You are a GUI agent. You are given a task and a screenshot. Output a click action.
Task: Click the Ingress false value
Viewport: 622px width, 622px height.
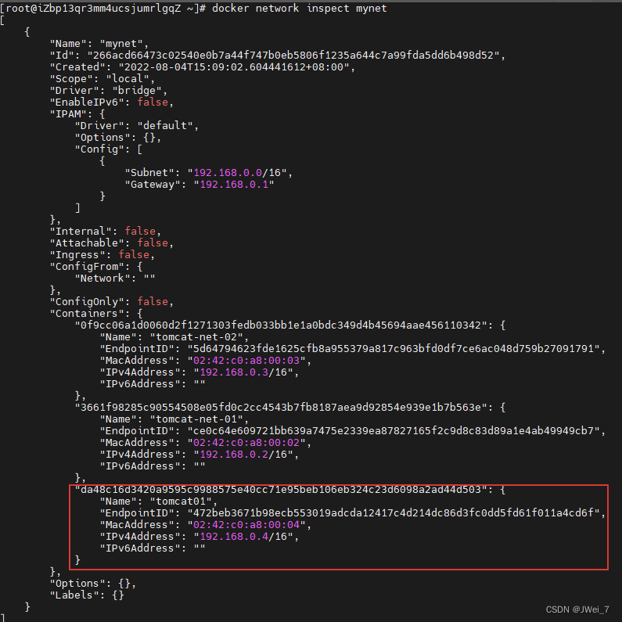134,255
